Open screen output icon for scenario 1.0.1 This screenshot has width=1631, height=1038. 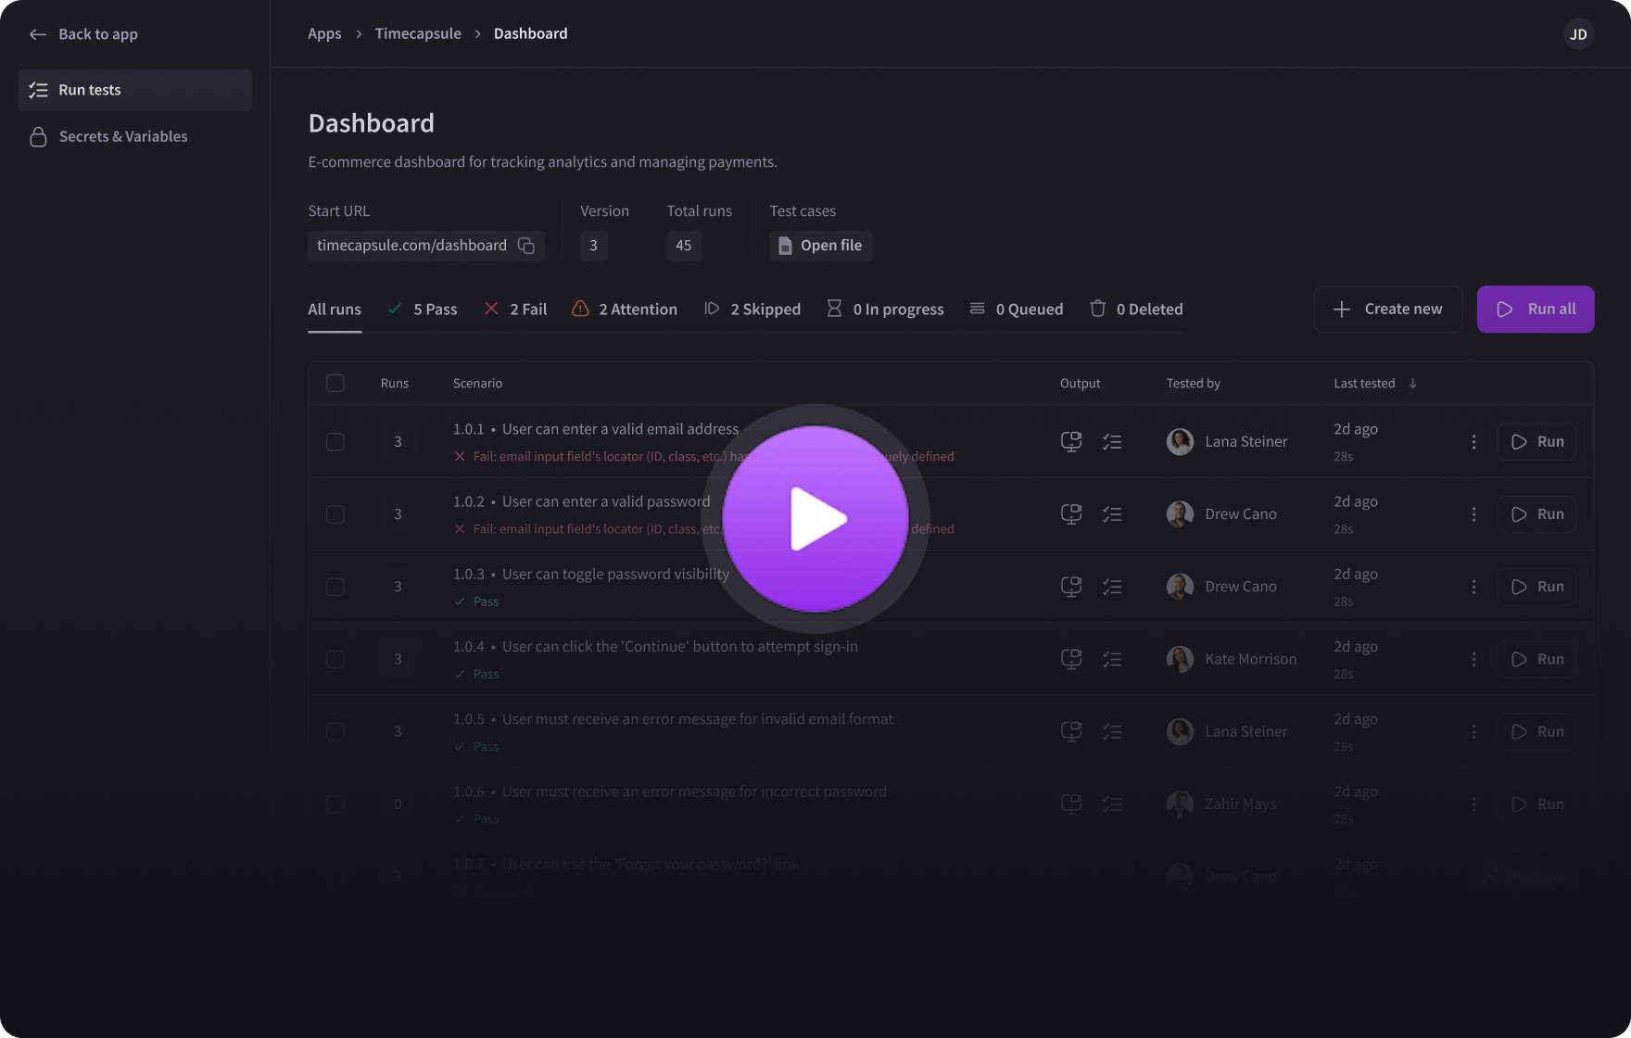pyautogui.click(x=1071, y=442)
